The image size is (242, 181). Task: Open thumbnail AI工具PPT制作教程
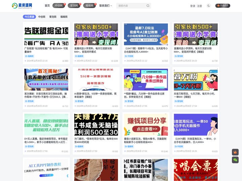point(46,170)
